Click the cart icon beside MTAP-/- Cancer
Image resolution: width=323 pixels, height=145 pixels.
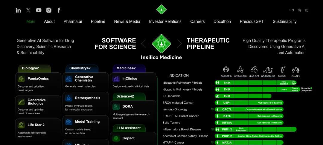[212, 142]
